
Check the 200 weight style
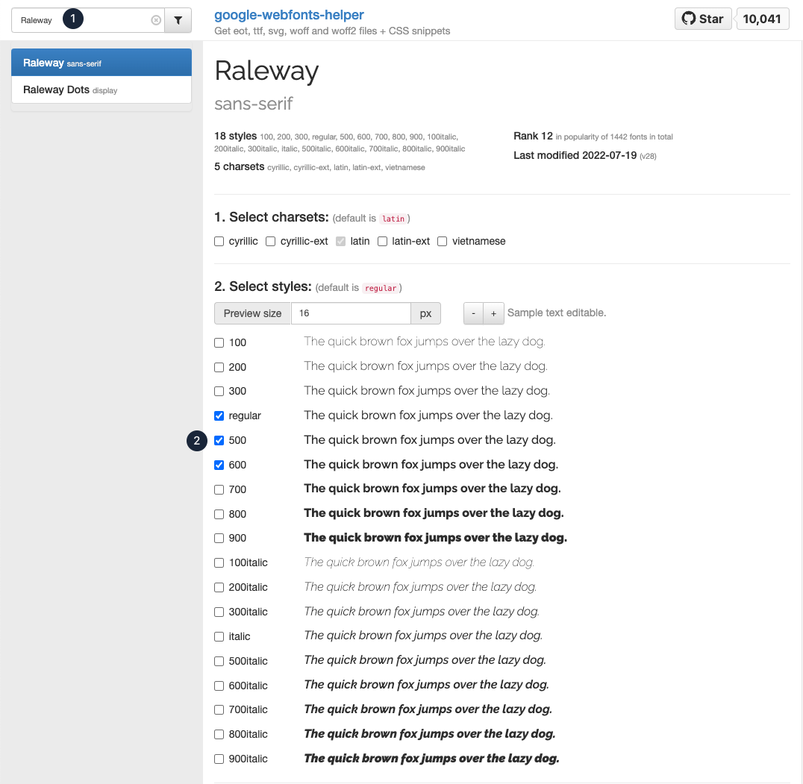click(219, 368)
